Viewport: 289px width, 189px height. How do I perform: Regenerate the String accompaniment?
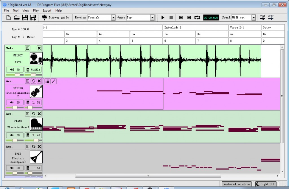[x=33, y=81]
